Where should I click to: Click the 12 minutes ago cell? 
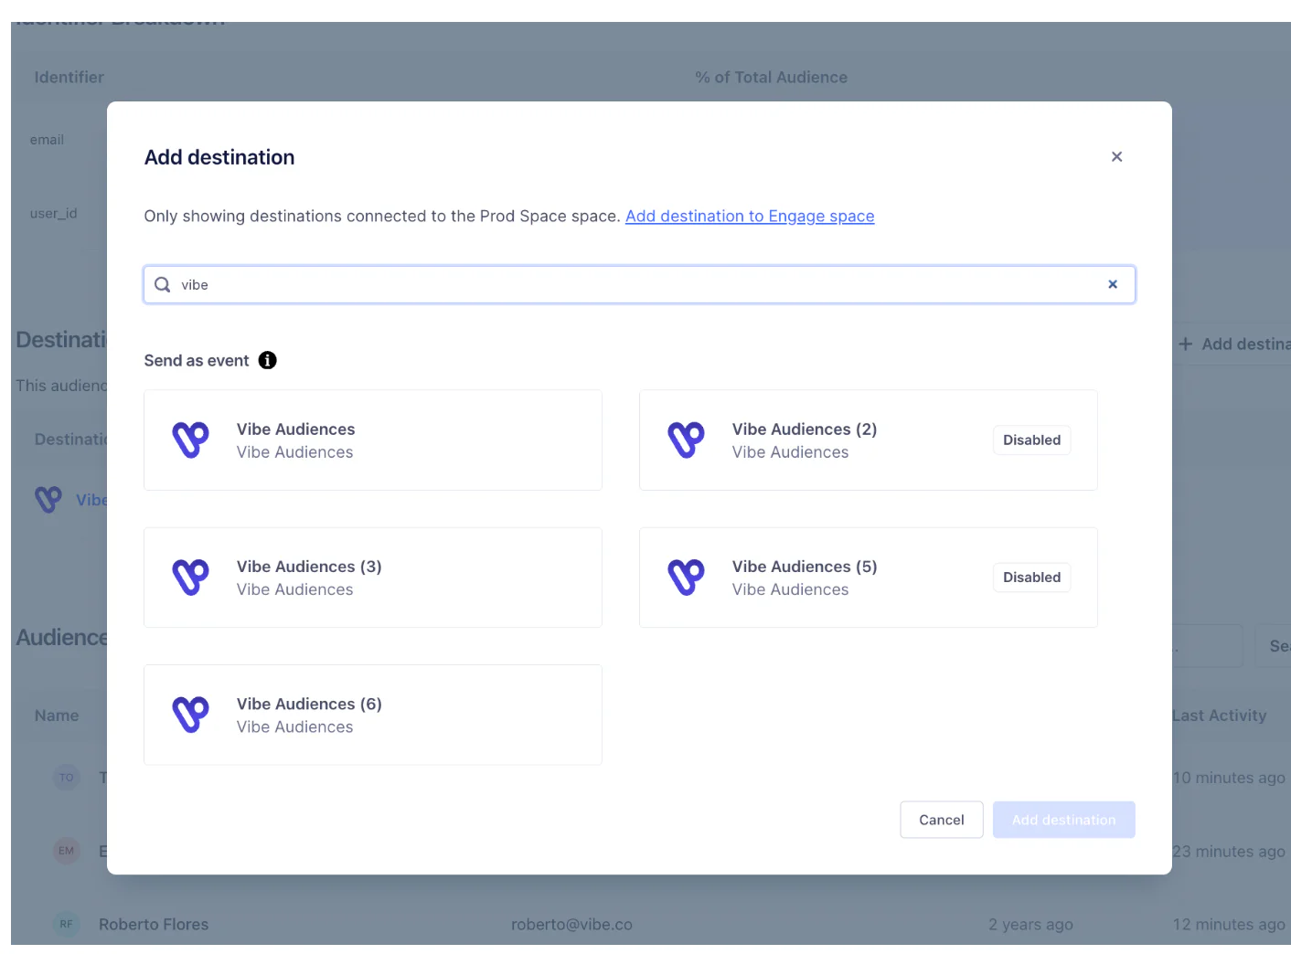[1229, 924]
